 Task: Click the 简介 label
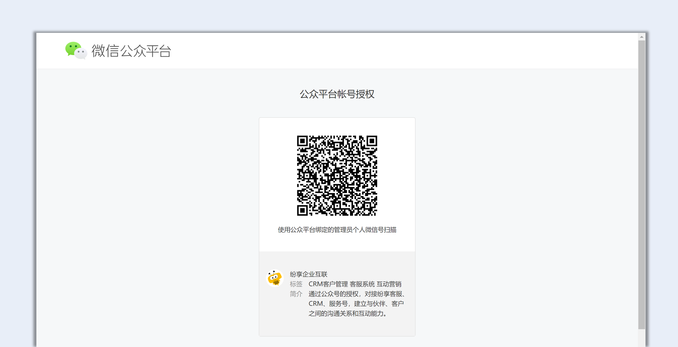[x=296, y=294]
